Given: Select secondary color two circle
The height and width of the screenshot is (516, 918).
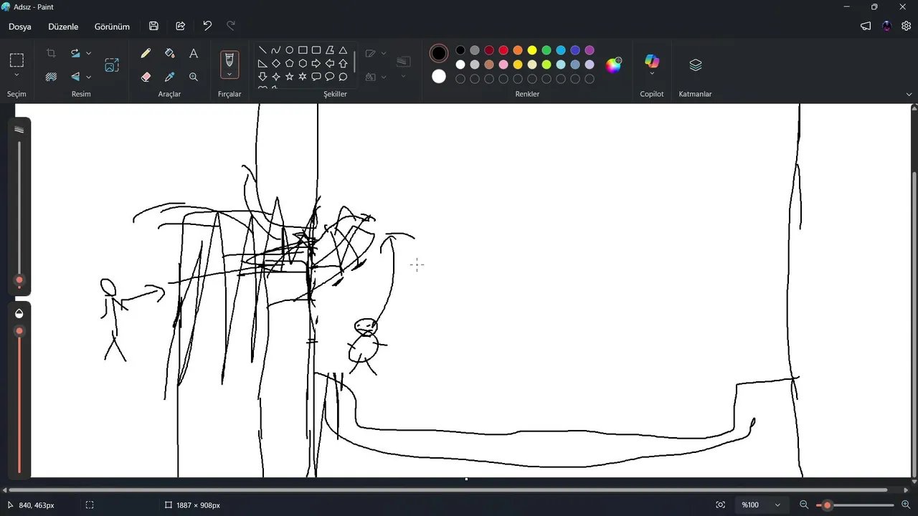Looking at the screenshot, I should pyautogui.click(x=439, y=76).
